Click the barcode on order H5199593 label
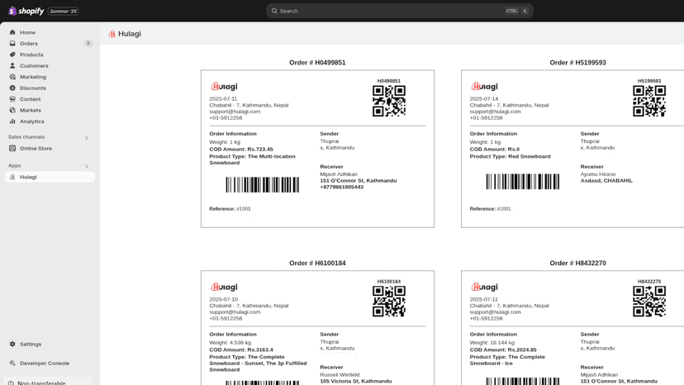This screenshot has height=385, width=684. (523, 182)
